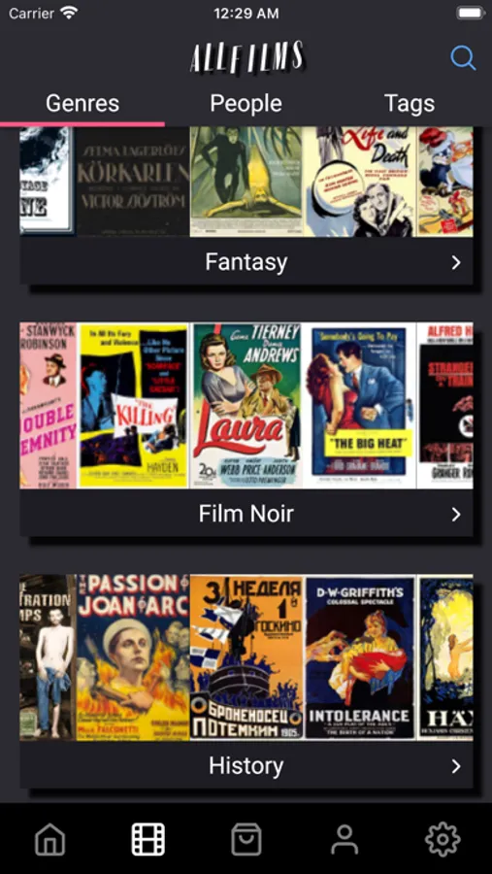
Task: Open the settings gear icon
Action: click(443, 839)
